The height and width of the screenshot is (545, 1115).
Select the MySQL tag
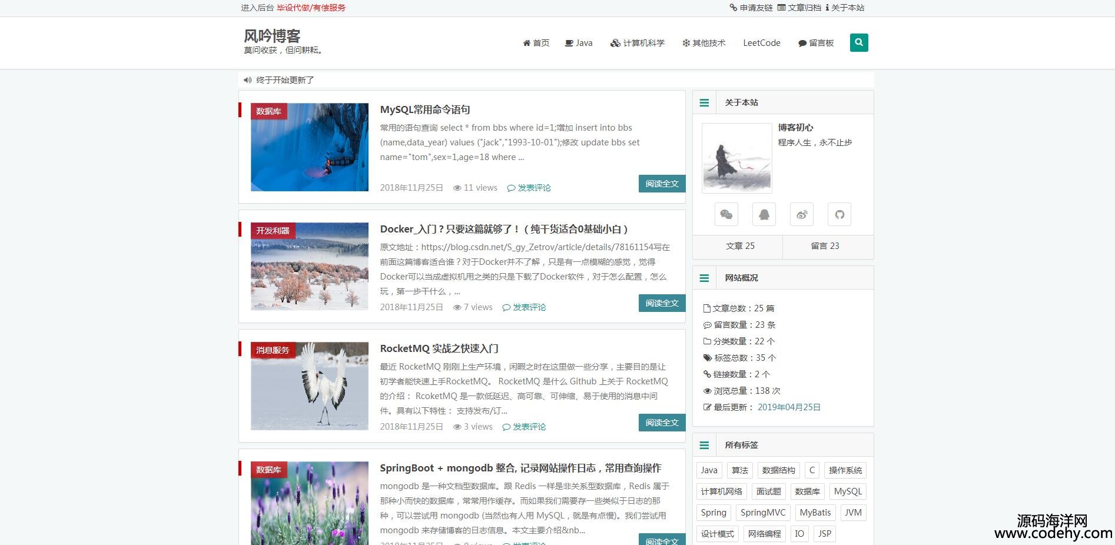tap(848, 491)
